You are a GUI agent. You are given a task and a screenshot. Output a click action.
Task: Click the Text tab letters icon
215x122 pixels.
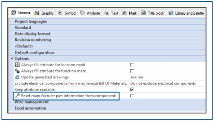pos(106,13)
